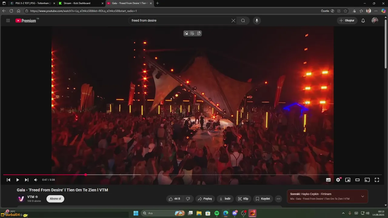Viewport: 388px width, 218px height.
Task: Switch to Stream - Kick Dashboard tab
Action: click(x=81, y=3)
